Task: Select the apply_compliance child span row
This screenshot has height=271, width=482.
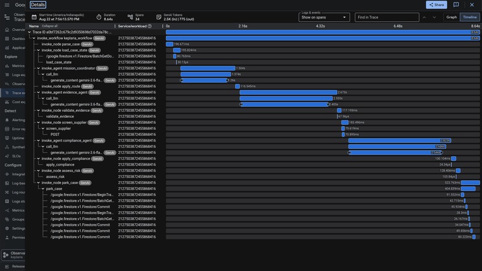Action: pos(254,165)
